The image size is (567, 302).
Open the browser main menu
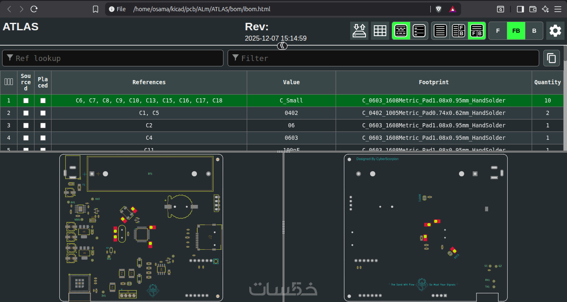tap(558, 9)
